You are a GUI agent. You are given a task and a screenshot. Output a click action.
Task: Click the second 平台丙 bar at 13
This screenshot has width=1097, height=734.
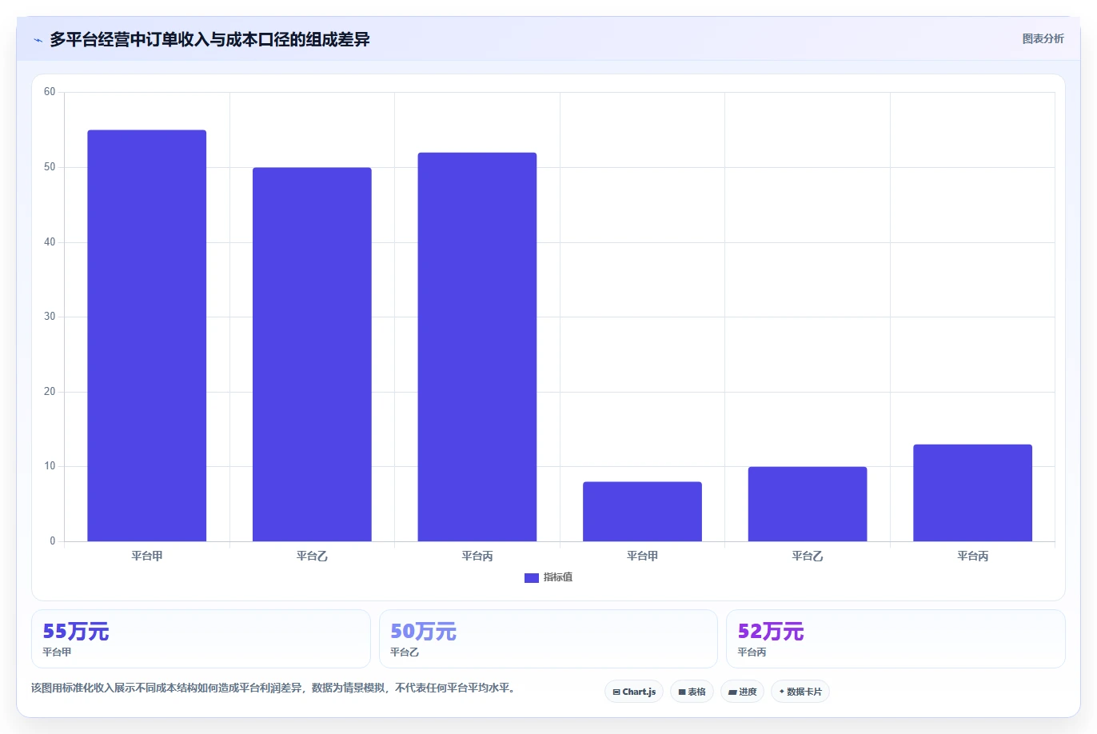(972, 493)
